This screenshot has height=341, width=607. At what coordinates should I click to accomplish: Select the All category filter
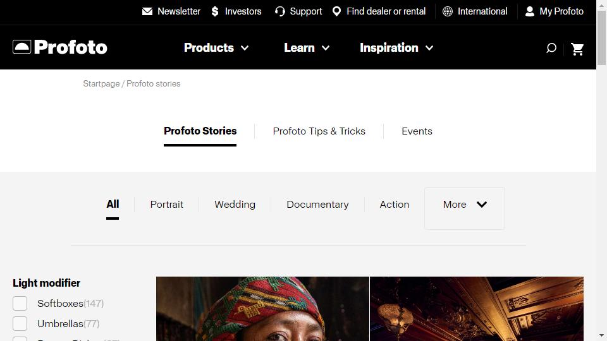click(x=113, y=204)
